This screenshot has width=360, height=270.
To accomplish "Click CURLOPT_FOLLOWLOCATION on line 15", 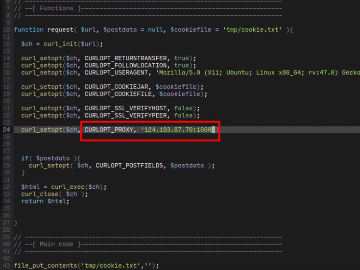I will click(125, 65).
